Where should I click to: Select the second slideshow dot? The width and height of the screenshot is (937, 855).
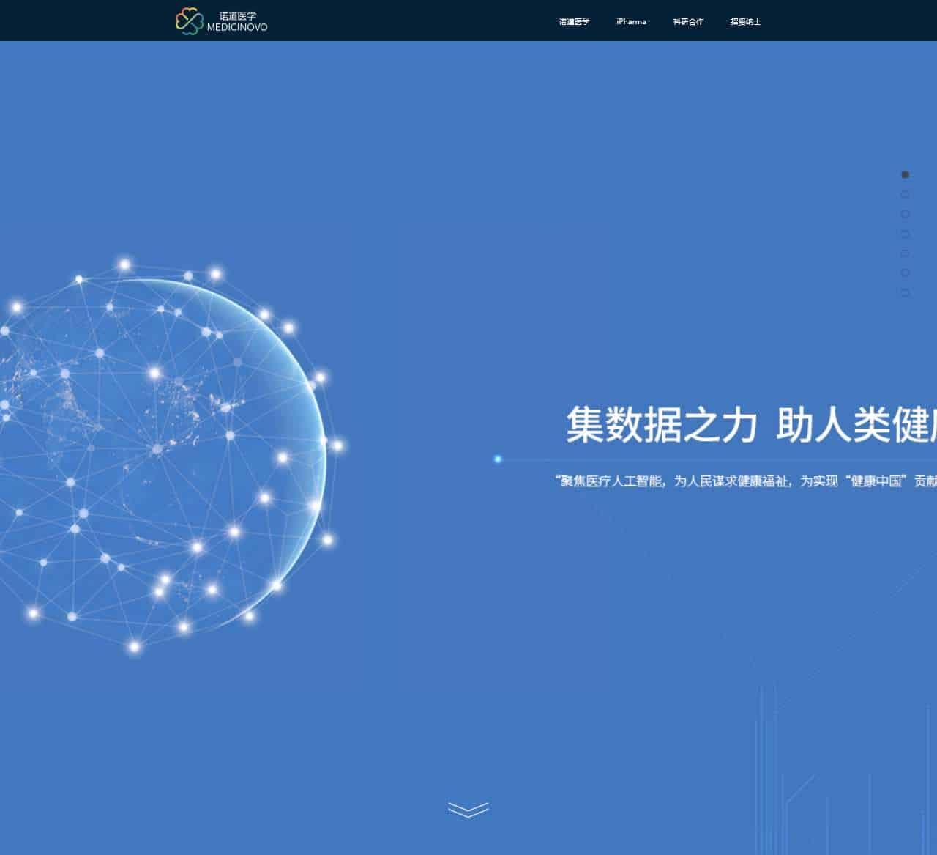tap(904, 195)
